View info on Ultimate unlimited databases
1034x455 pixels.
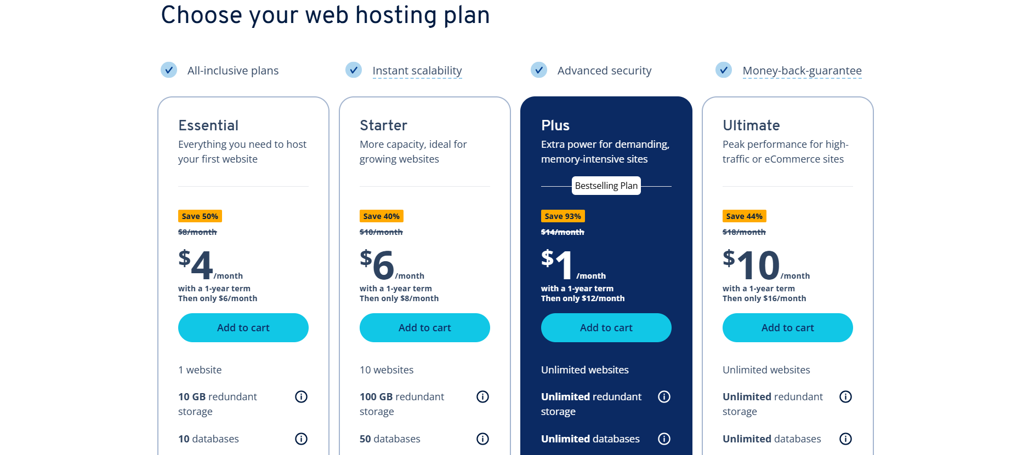coord(845,439)
